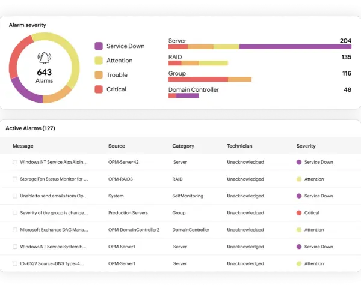Click the Production Servers source cell
The height and width of the screenshot is (288, 361).
[x=128, y=213]
